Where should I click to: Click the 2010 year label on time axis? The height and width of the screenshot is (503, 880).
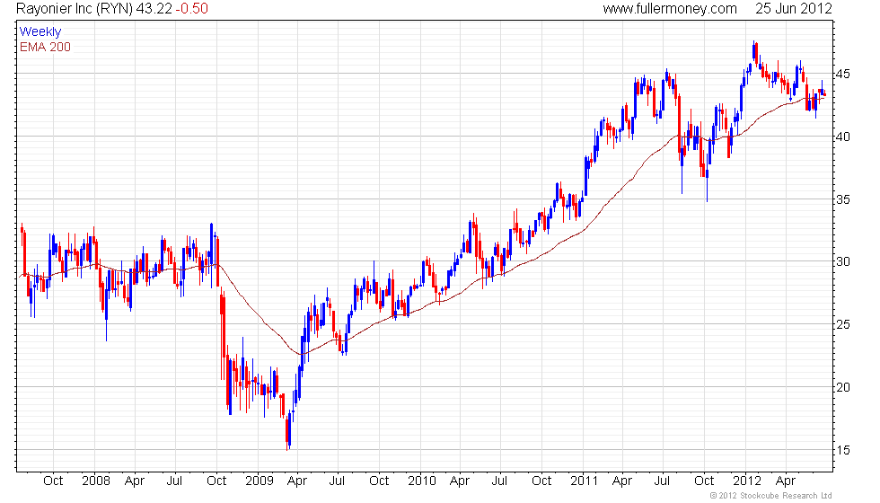422,481
